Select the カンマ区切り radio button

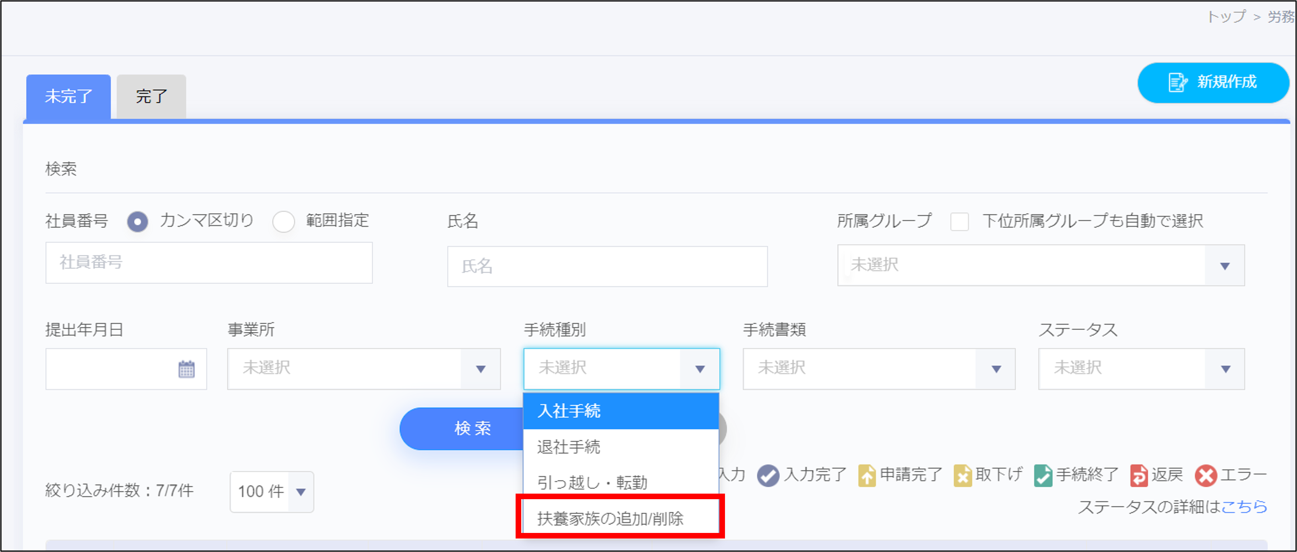[x=137, y=222]
